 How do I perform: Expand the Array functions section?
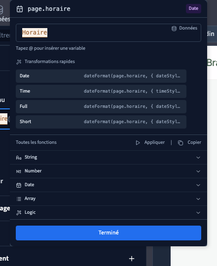click(108, 199)
